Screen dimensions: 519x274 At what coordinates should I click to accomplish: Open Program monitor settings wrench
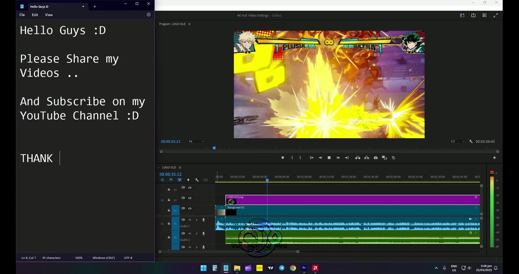pyautogui.click(x=471, y=141)
